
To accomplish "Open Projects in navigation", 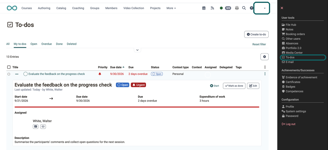I will click(155, 8).
